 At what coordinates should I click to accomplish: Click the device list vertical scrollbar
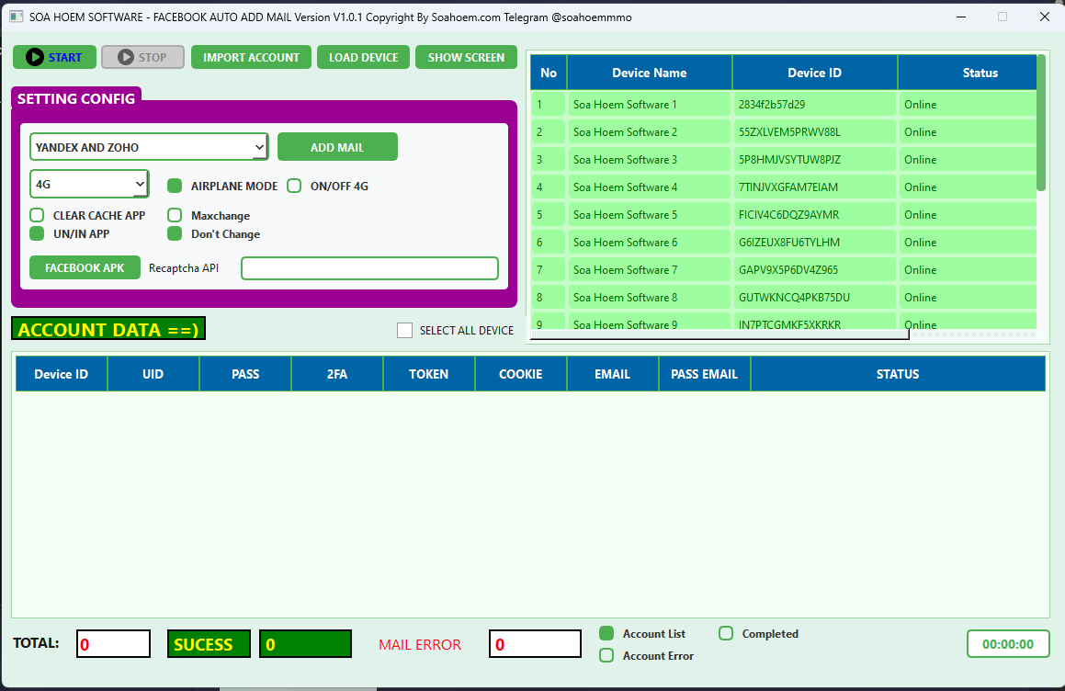pos(1040,122)
